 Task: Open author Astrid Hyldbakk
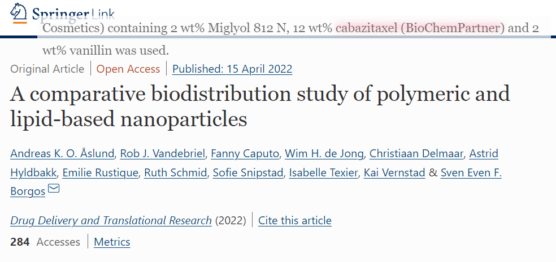point(484,153)
